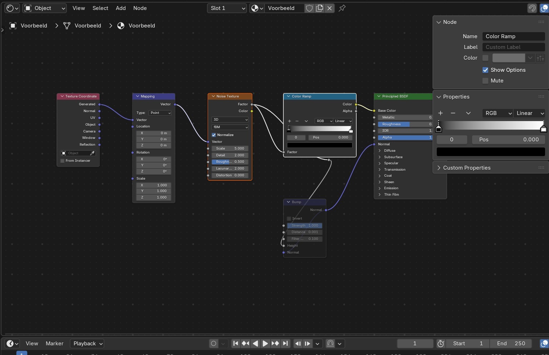Play animation in reverse

(x=255, y=343)
